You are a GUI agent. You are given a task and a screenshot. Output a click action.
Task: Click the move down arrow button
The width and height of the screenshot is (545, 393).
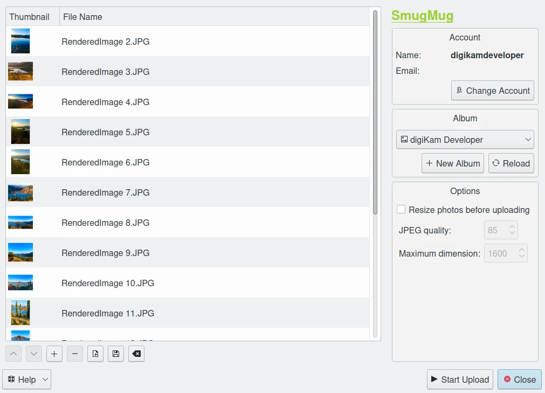point(34,354)
